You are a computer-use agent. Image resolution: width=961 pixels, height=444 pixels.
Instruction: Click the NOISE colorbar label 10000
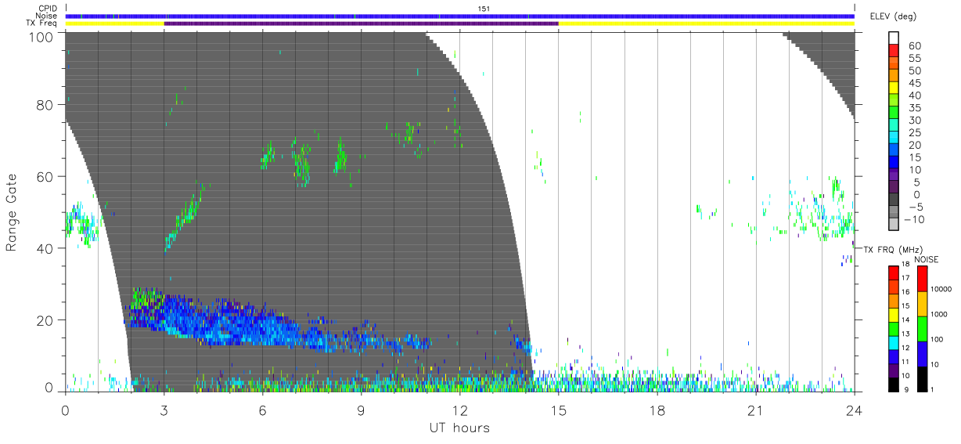940,289
